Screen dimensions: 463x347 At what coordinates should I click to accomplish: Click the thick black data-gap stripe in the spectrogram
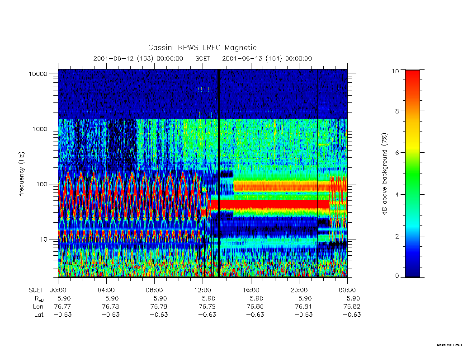click(x=219, y=173)
